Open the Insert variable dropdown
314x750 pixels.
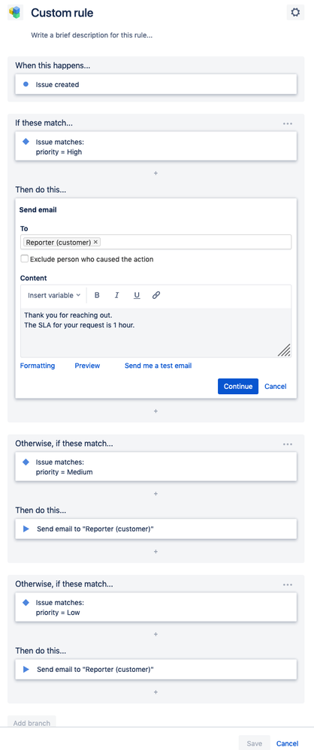pos(54,295)
